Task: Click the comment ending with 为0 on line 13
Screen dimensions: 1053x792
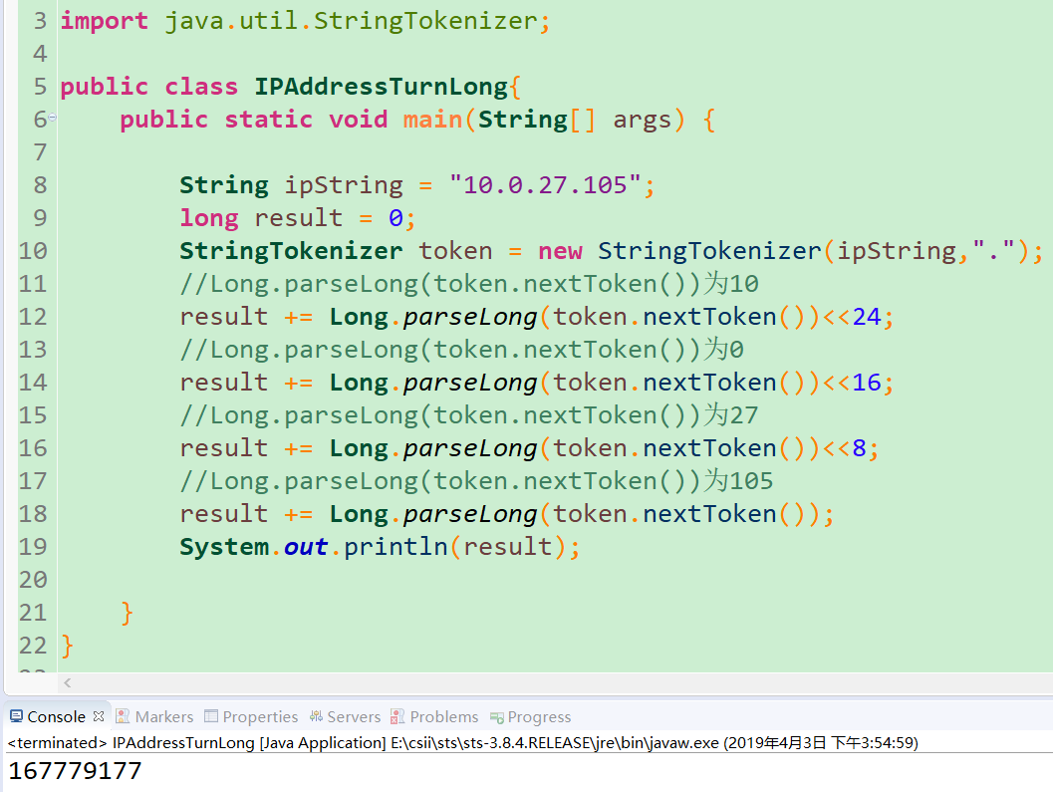Action: coord(461,350)
